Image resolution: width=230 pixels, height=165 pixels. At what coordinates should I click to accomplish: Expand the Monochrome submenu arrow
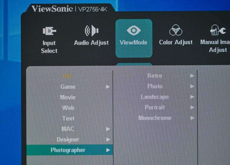tap(192, 118)
